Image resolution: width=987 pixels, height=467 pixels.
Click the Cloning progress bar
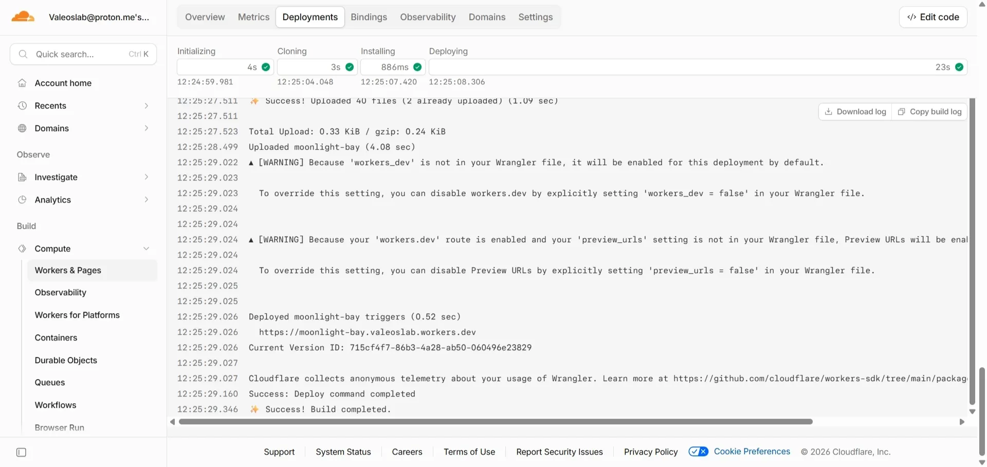point(317,67)
